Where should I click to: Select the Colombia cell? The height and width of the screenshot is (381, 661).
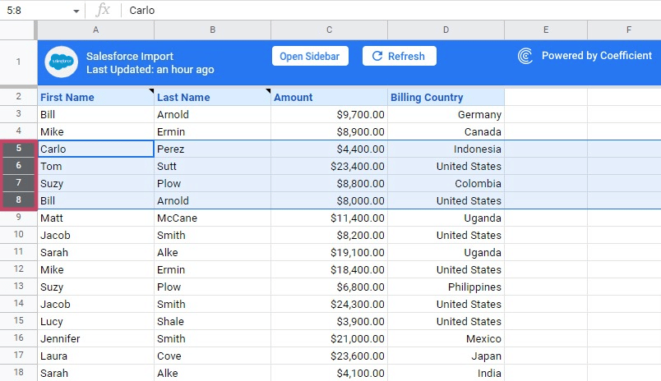click(446, 184)
